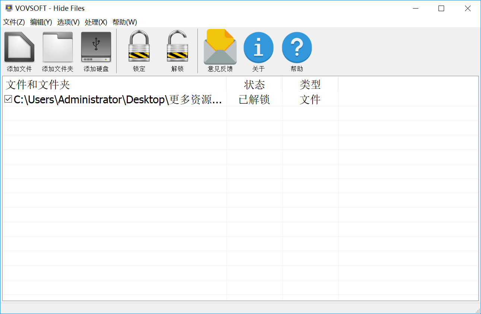Viewport: 481px width, 314px height.
Task: Uncheck the checkbox for the Desktop file row
Action: tap(8, 99)
